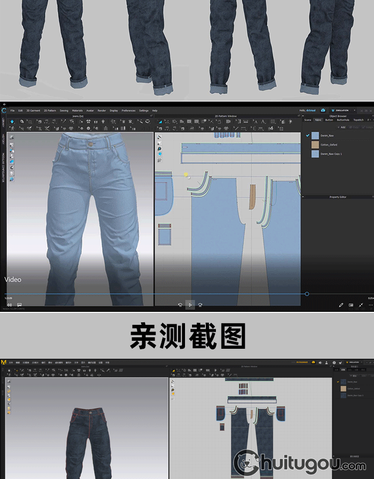The height and width of the screenshot is (479, 374).
Task: Click the dctriaal username link
Action: click(311, 110)
